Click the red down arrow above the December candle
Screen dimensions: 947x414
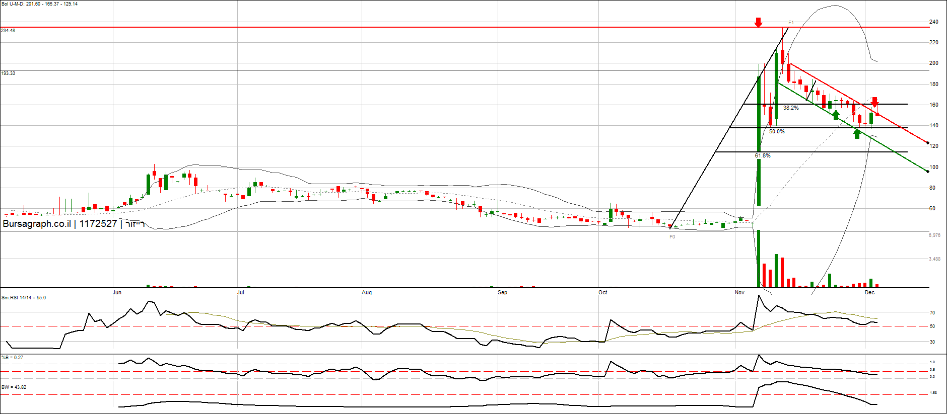point(874,102)
